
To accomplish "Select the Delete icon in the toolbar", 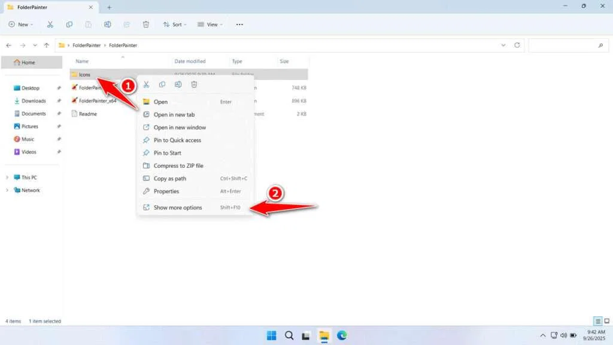I will (145, 24).
